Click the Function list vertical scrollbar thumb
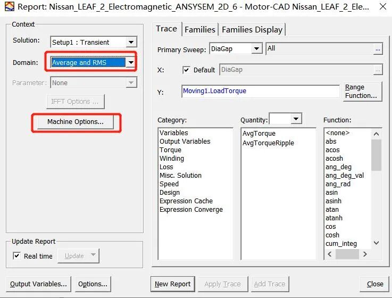Screen dimensions: 392x298 pos(376,155)
